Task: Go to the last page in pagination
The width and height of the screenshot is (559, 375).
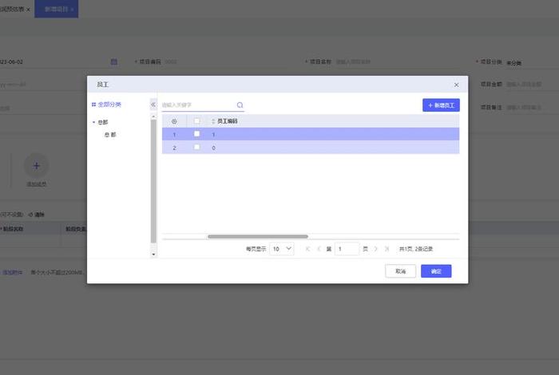Action: [x=387, y=249]
